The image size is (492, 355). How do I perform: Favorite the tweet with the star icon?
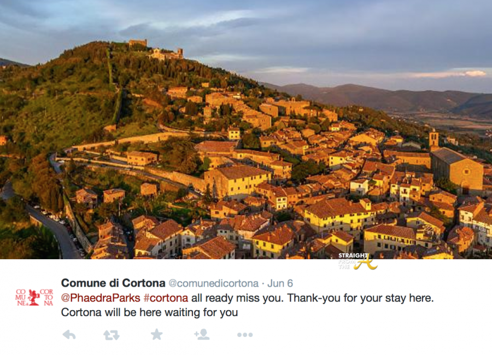[157, 334]
